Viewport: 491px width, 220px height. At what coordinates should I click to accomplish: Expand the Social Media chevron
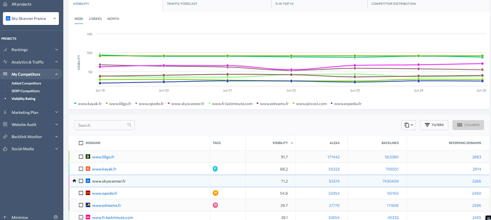pyautogui.click(x=56, y=149)
